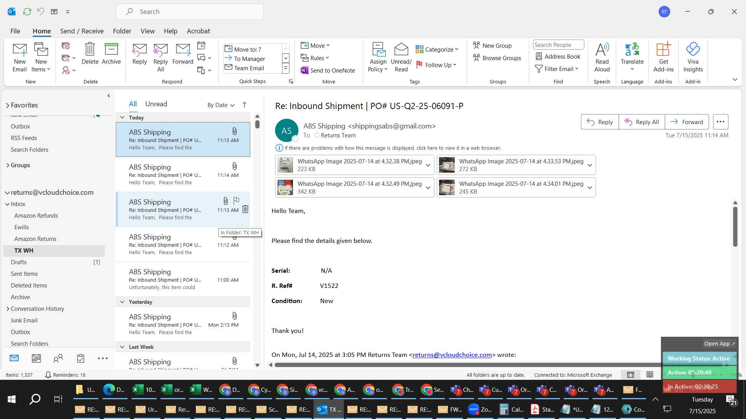Open the Acrobat tab
Viewport: 746px width, 419px height.
click(198, 31)
